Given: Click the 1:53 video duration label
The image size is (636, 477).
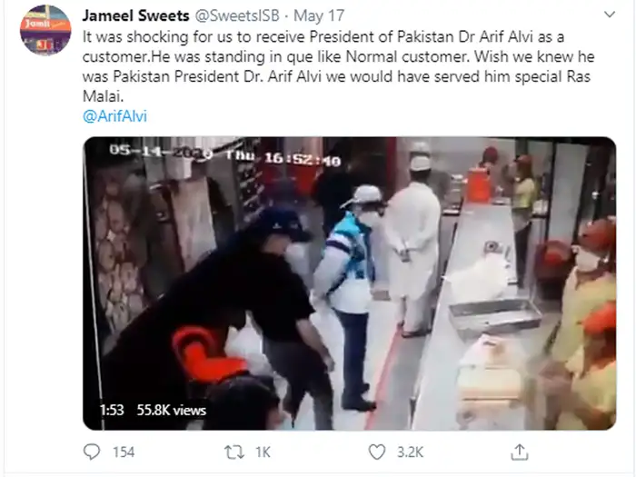Looking at the screenshot, I should (x=112, y=410).
